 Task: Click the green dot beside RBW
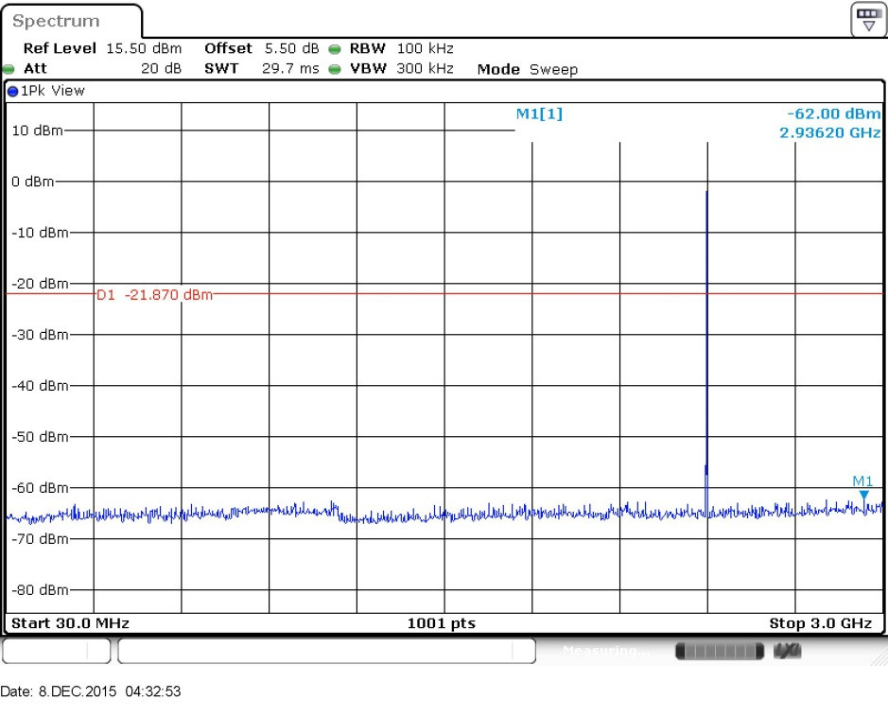point(335,49)
